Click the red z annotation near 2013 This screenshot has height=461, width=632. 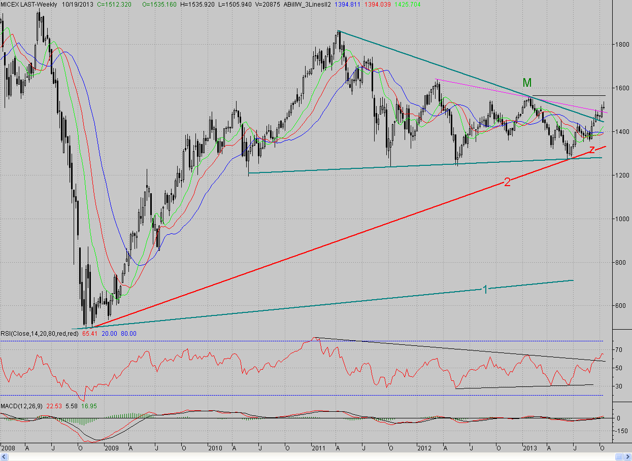point(591,149)
